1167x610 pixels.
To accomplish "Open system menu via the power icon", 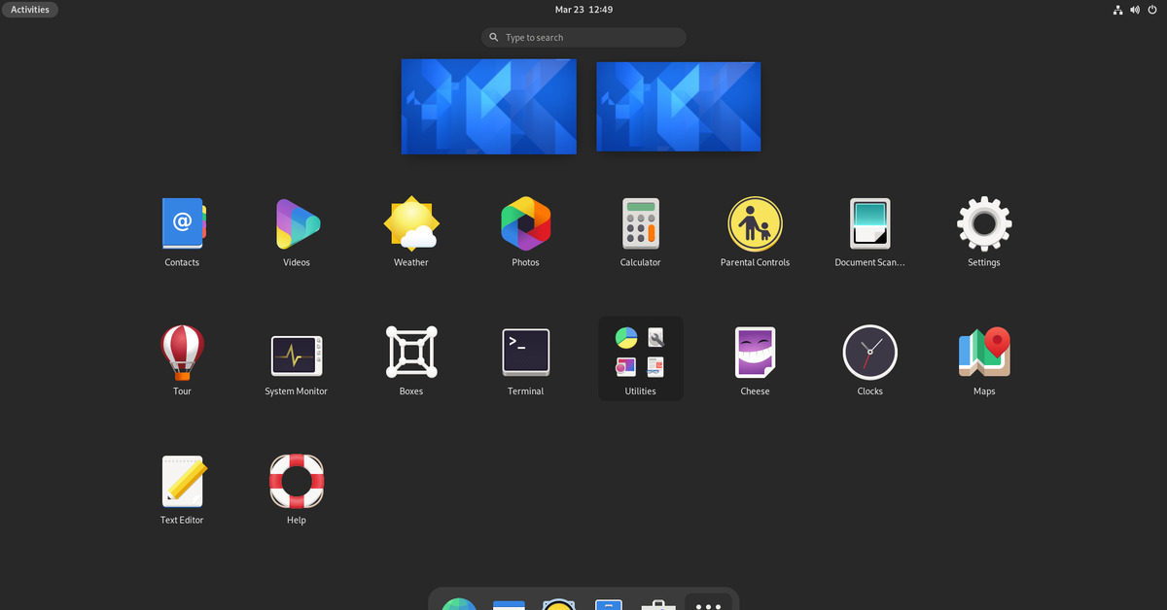I will tap(1153, 10).
